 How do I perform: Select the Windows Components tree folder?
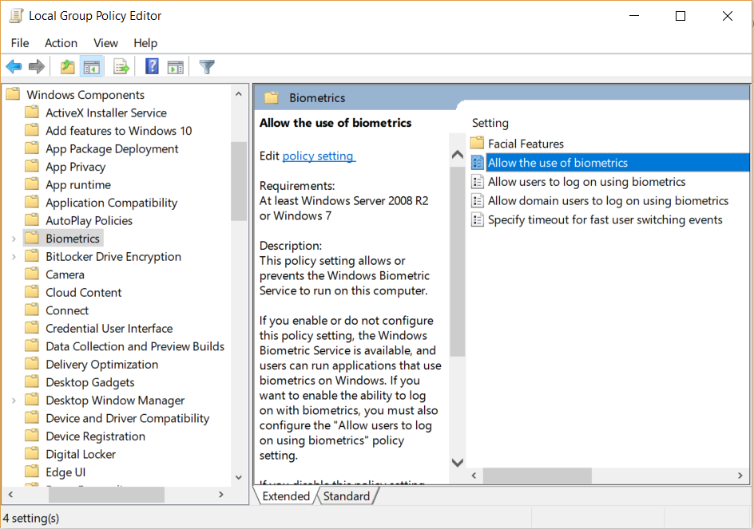[x=85, y=95]
